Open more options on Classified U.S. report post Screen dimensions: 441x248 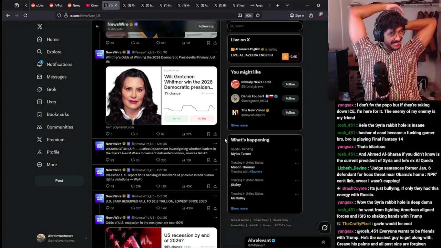pyautogui.click(x=215, y=170)
